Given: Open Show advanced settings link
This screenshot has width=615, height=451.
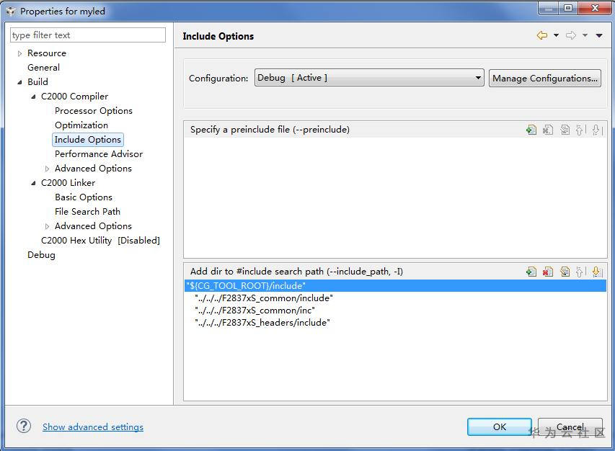Looking at the screenshot, I should click(x=93, y=427).
